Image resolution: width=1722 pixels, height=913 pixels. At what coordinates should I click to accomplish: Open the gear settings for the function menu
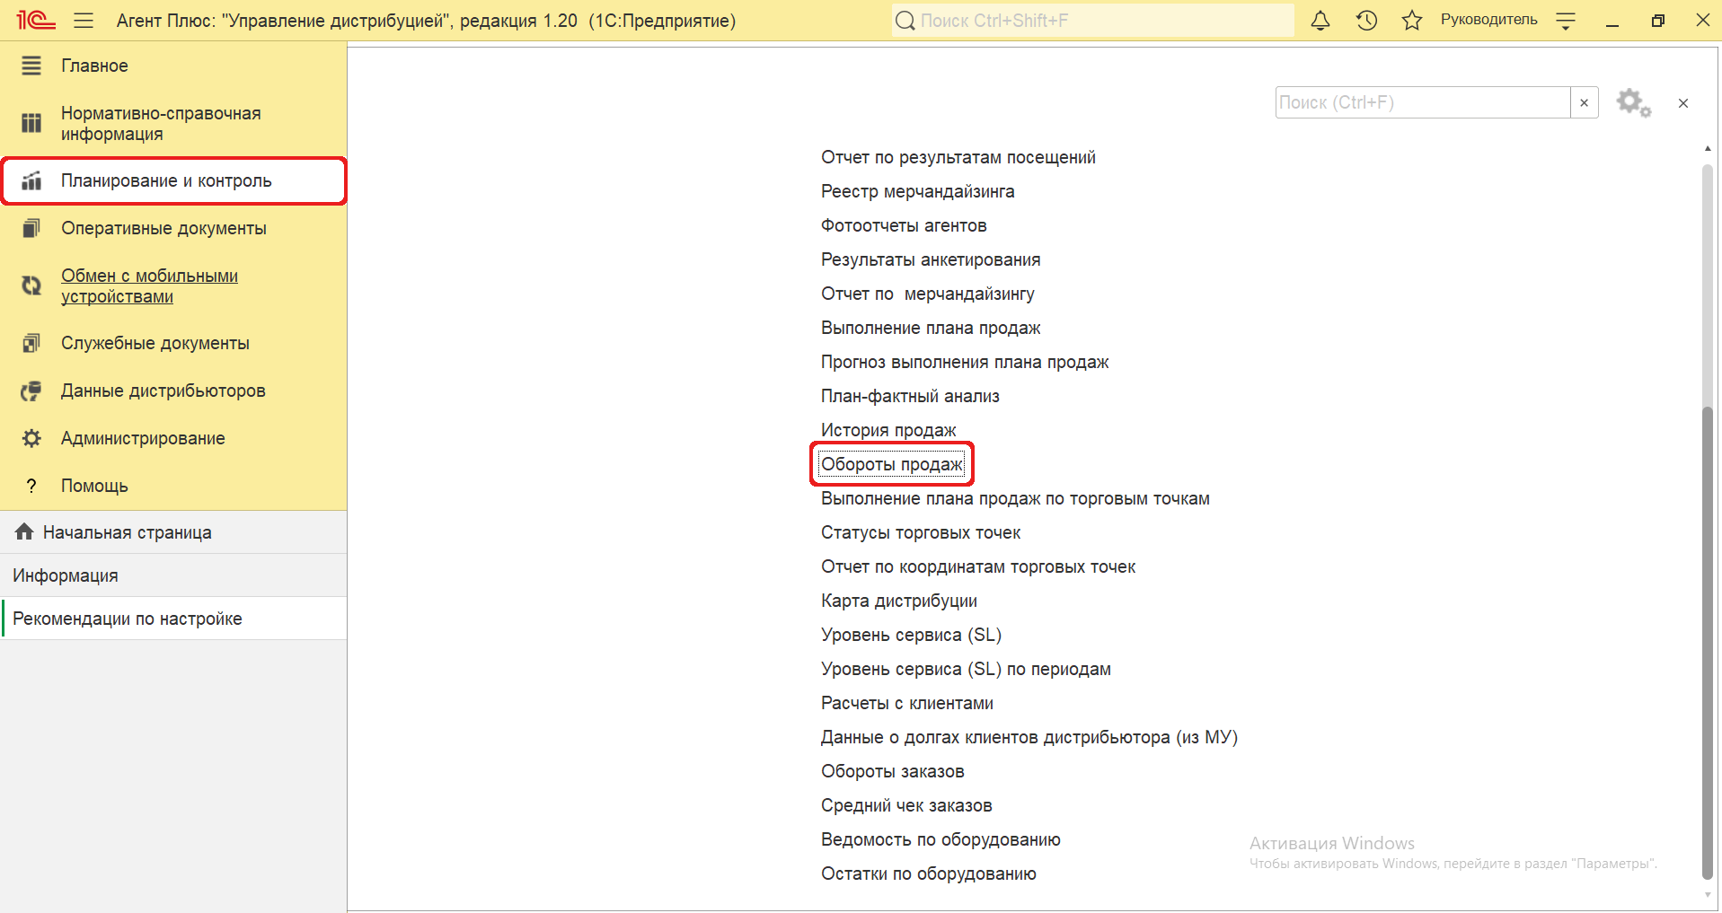pyautogui.click(x=1633, y=102)
